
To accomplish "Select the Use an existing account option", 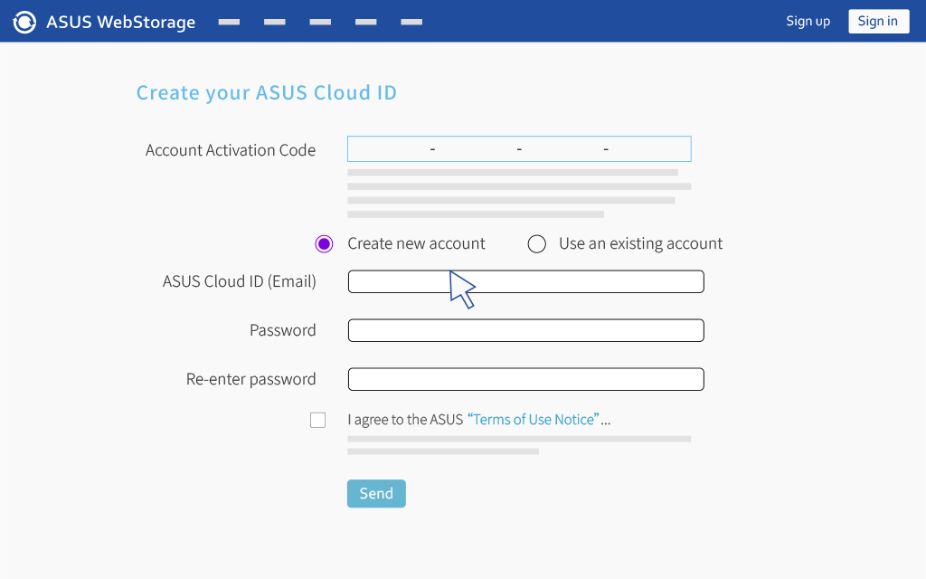I will pyautogui.click(x=536, y=244).
